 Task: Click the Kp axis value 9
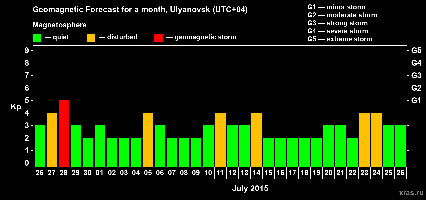[x=27, y=50]
